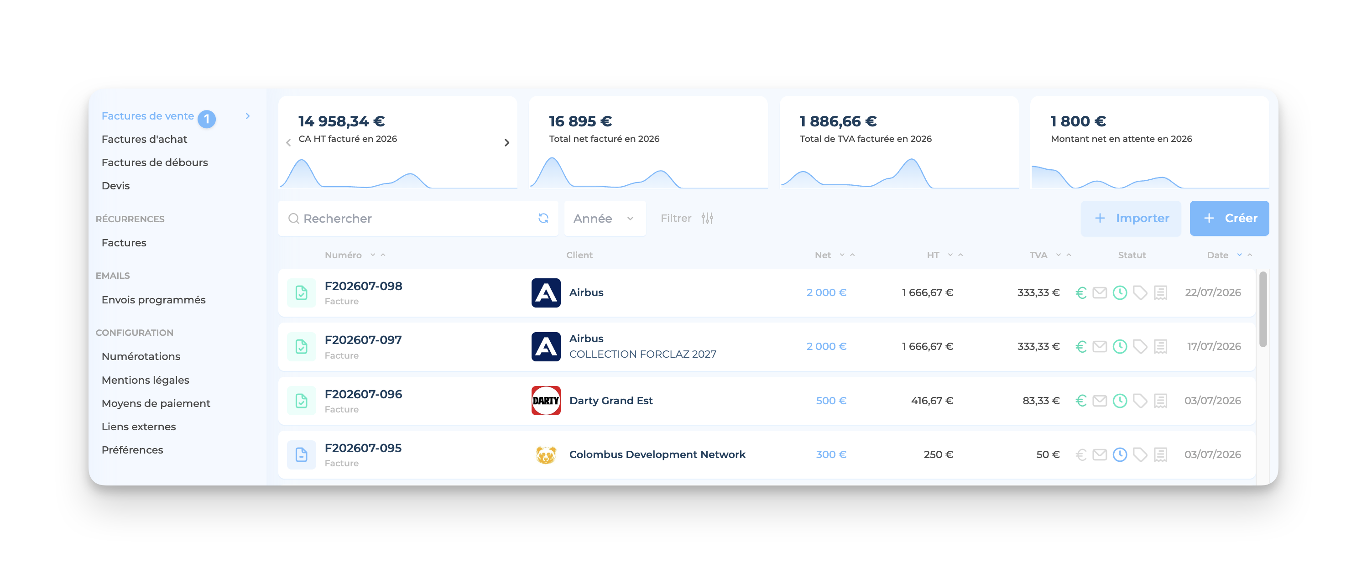This screenshot has height=574, width=1367.
Task: Open the F202607-095 draft document icon
Action: coord(302,454)
